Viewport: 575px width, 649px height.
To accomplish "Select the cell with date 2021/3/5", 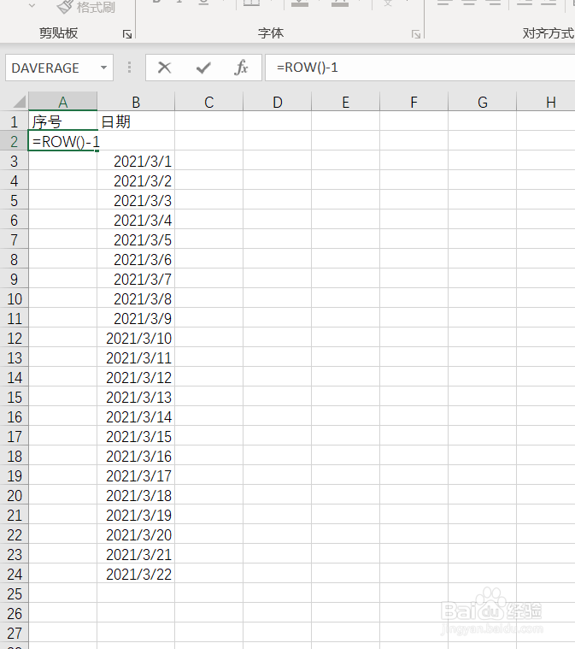I will point(136,239).
